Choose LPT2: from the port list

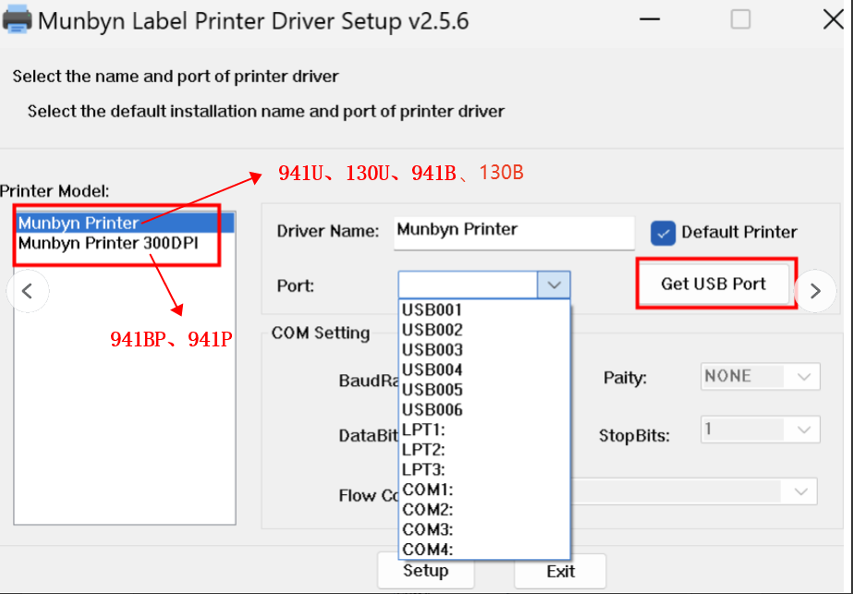point(484,450)
